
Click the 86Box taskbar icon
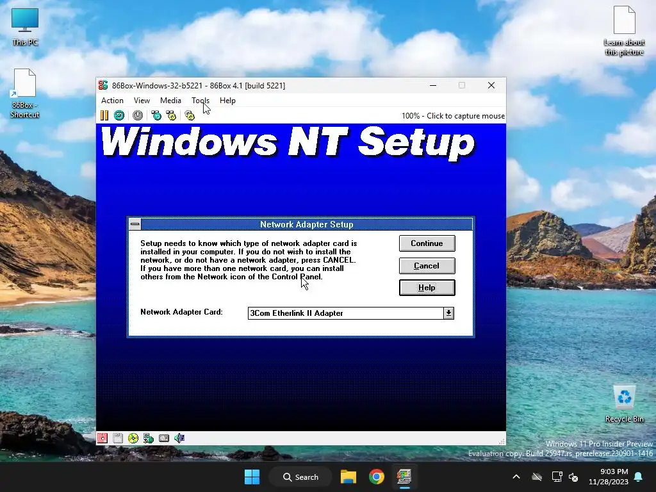pyautogui.click(x=404, y=477)
